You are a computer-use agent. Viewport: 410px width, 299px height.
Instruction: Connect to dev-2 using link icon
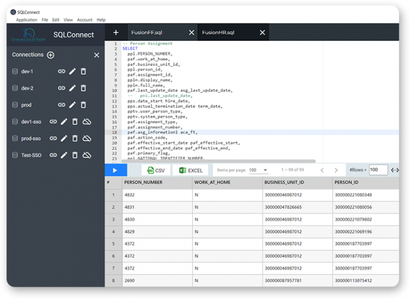(61, 88)
